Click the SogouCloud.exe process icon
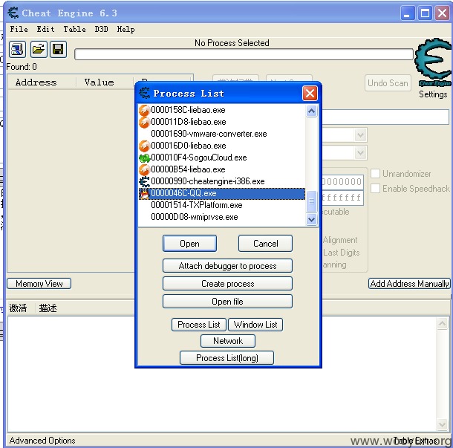 click(144, 158)
